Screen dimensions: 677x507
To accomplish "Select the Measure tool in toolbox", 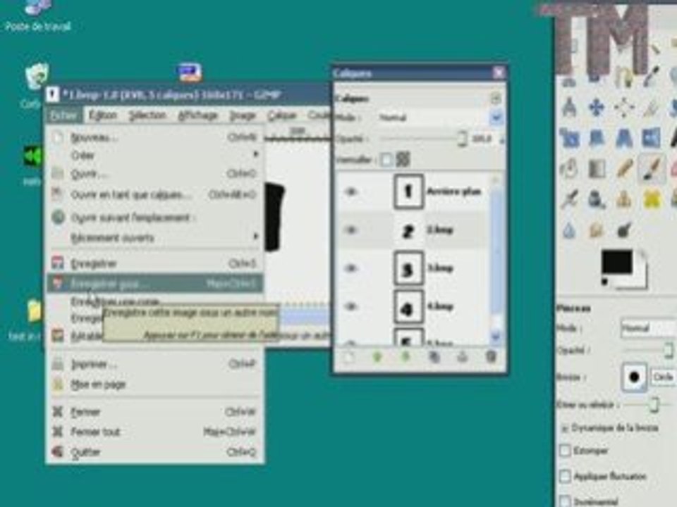I will click(569, 108).
